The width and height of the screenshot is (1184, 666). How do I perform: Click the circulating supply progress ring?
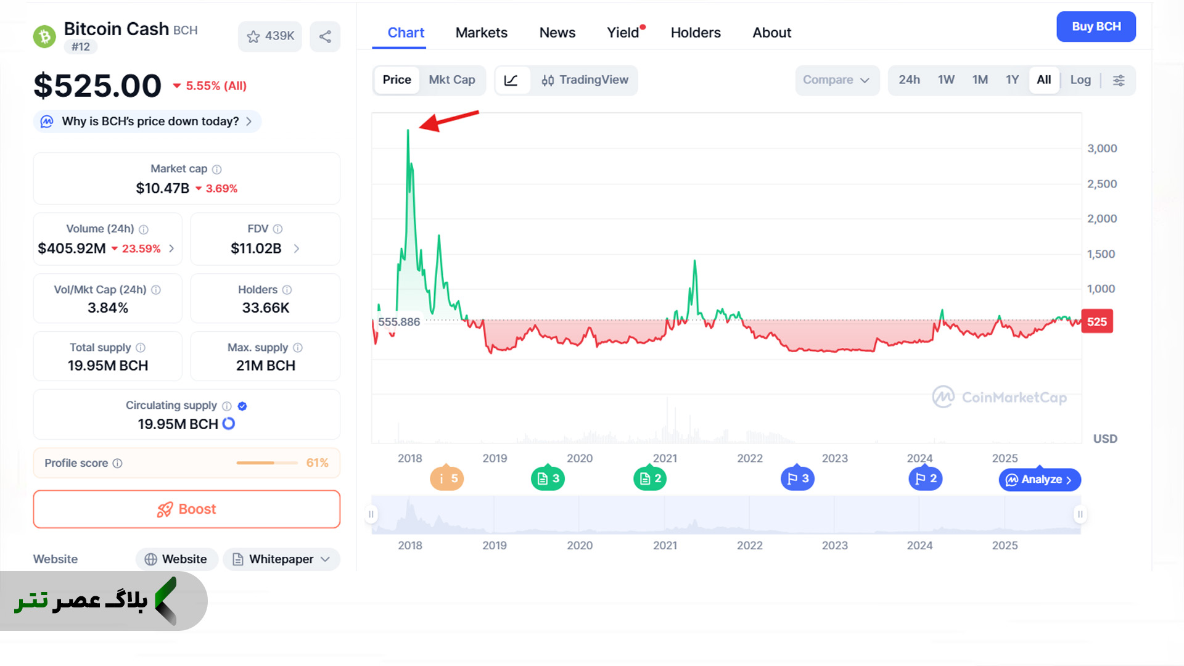[229, 424]
